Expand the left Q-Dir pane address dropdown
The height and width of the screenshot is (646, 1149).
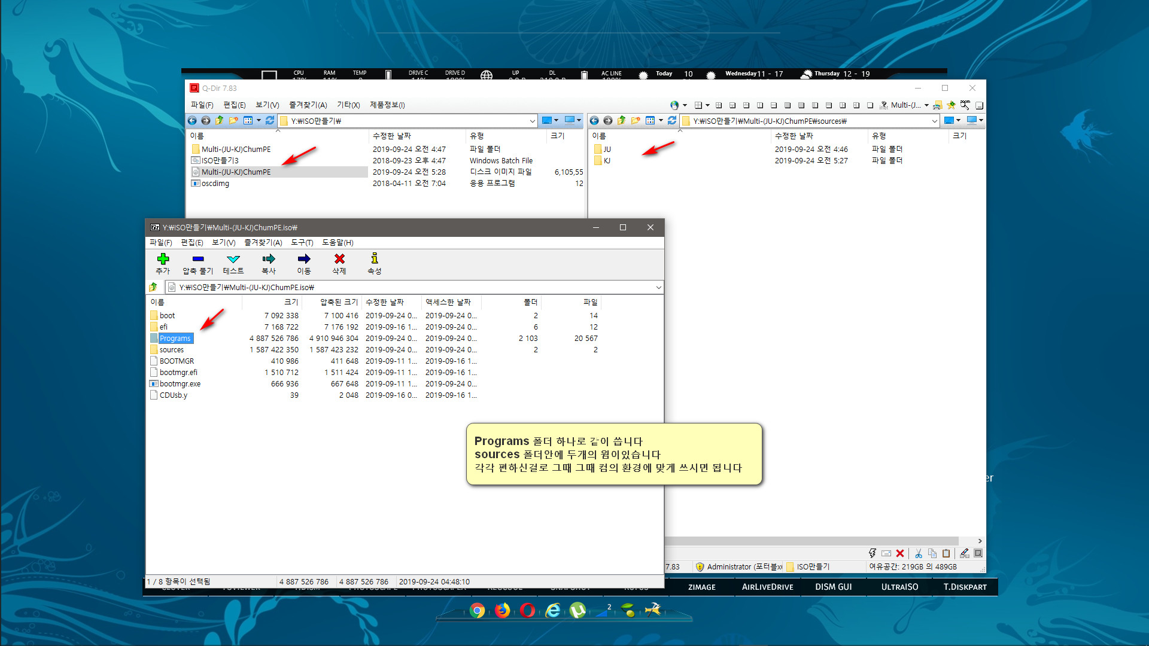point(532,121)
